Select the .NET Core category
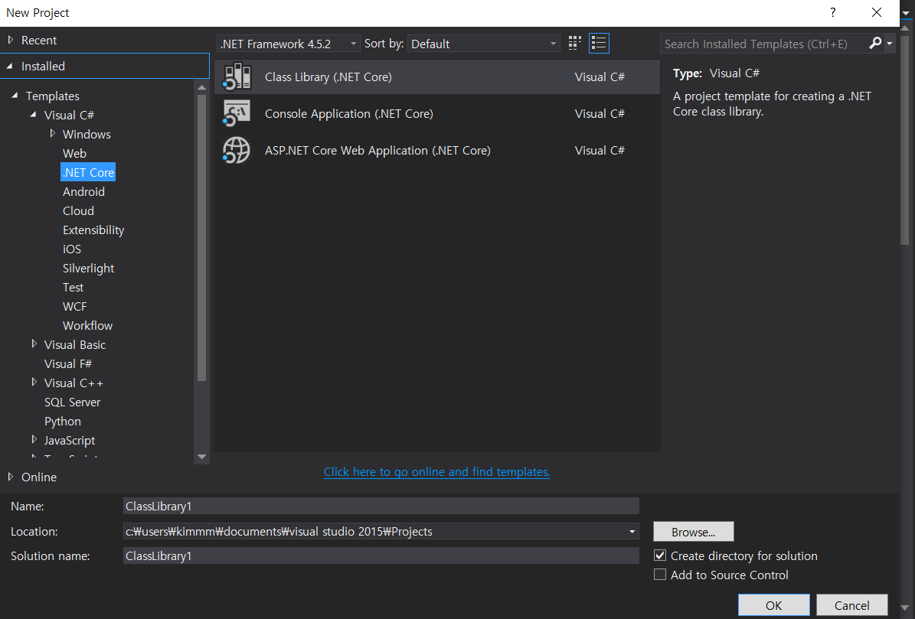Viewport: 915px width, 619px height. click(x=88, y=172)
